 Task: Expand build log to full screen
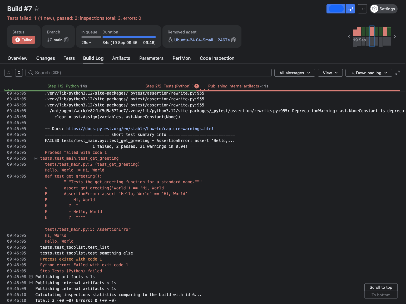click(x=398, y=73)
